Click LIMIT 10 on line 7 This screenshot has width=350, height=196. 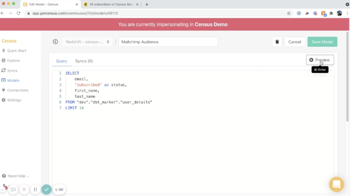pyautogui.click(x=74, y=108)
